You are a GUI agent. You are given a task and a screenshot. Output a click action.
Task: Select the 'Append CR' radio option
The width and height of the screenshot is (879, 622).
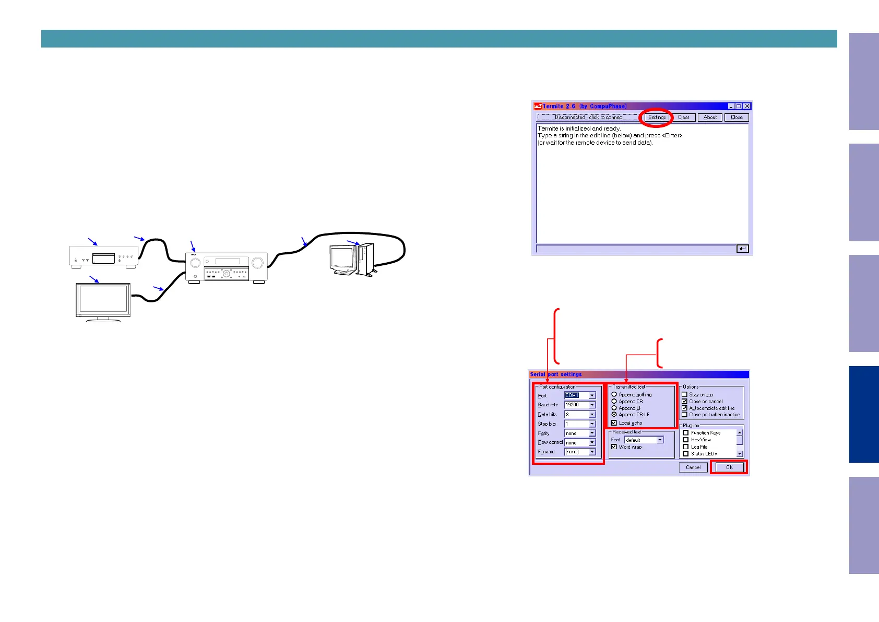click(x=614, y=401)
